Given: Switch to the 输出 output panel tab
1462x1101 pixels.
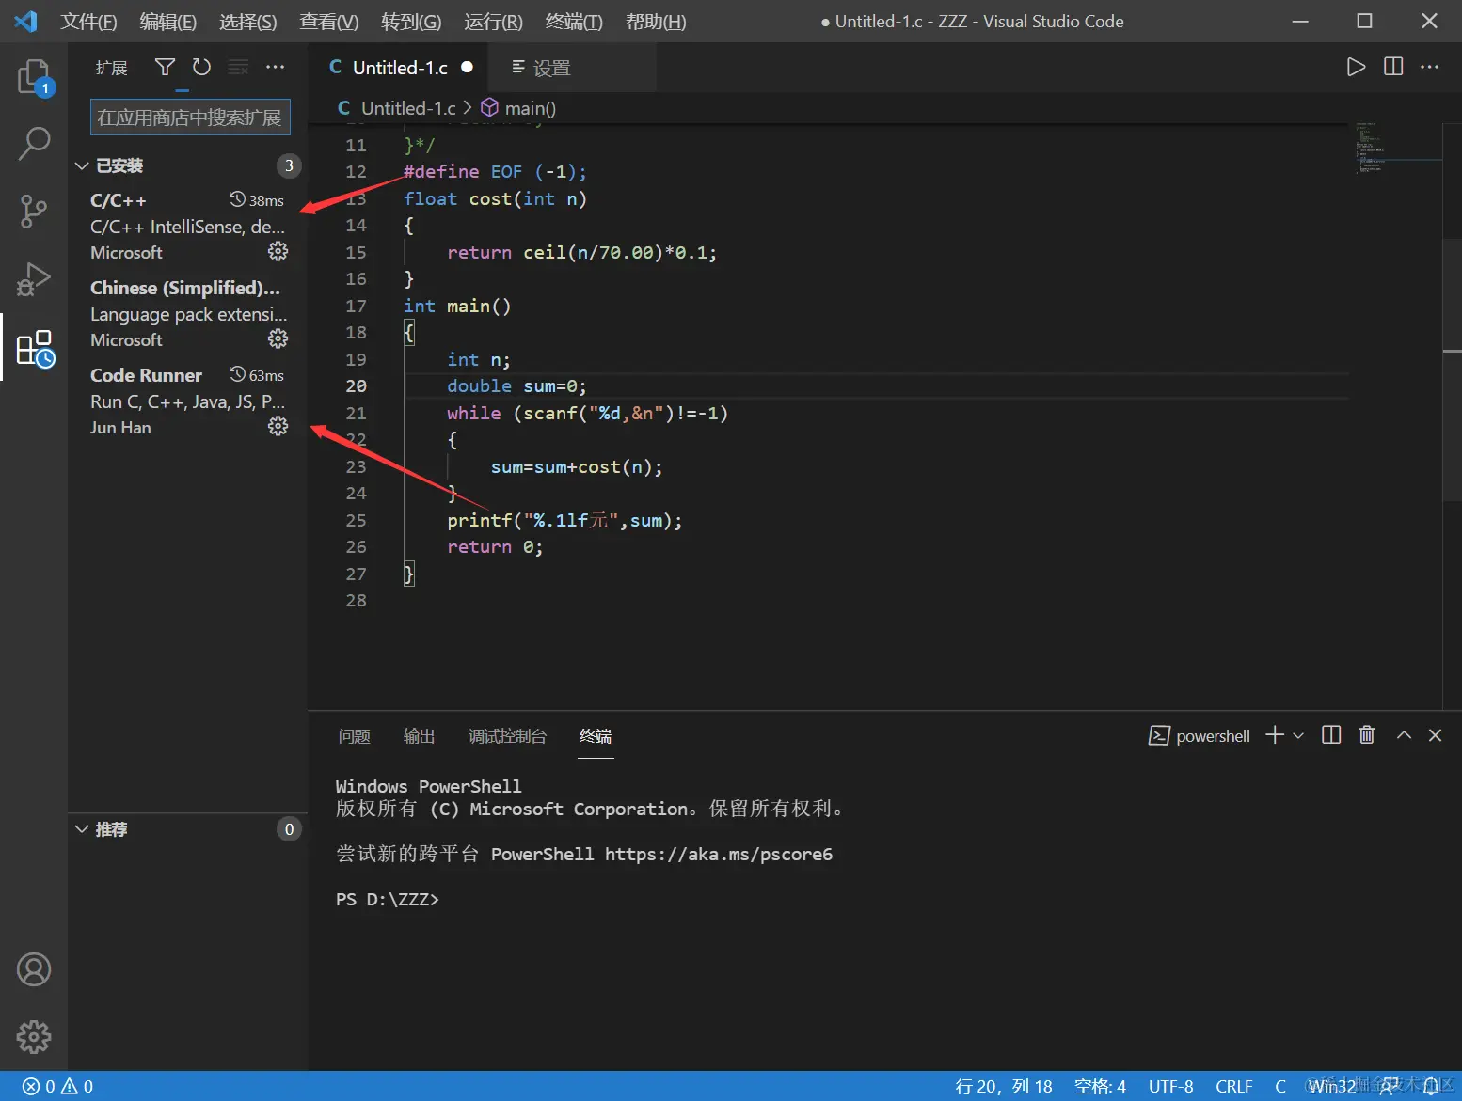Looking at the screenshot, I should click(420, 736).
